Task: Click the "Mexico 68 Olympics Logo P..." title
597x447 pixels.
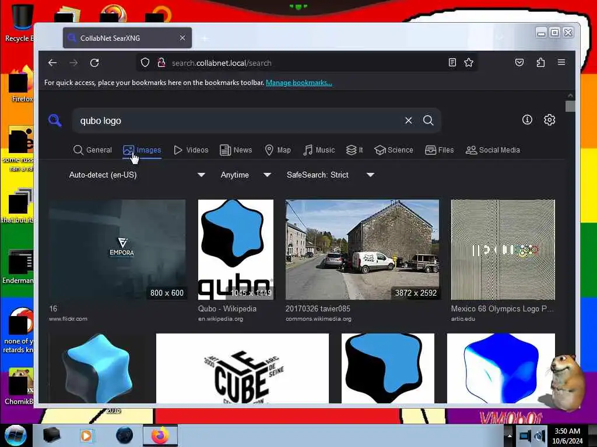Action: click(x=502, y=308)
